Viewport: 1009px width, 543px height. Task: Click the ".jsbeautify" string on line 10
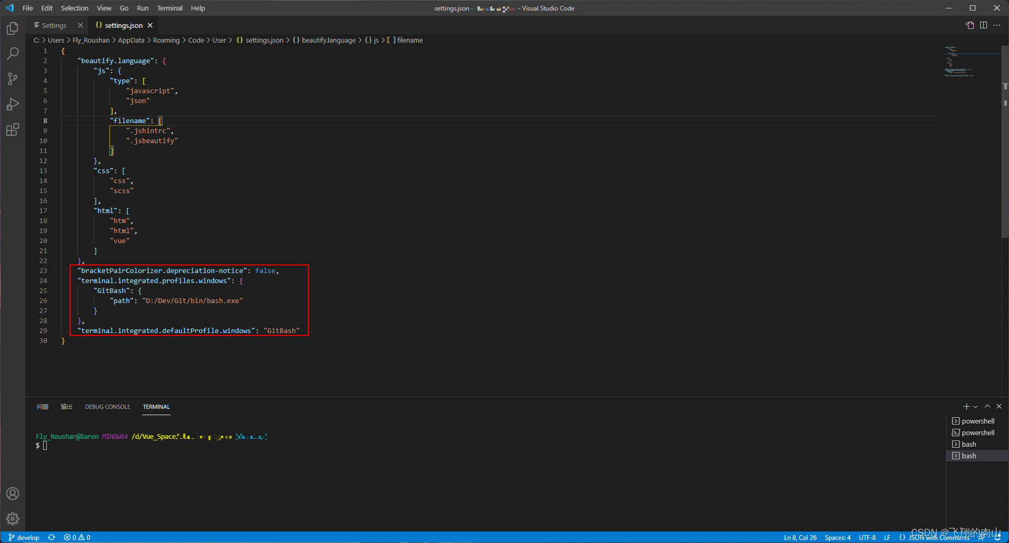152,141
